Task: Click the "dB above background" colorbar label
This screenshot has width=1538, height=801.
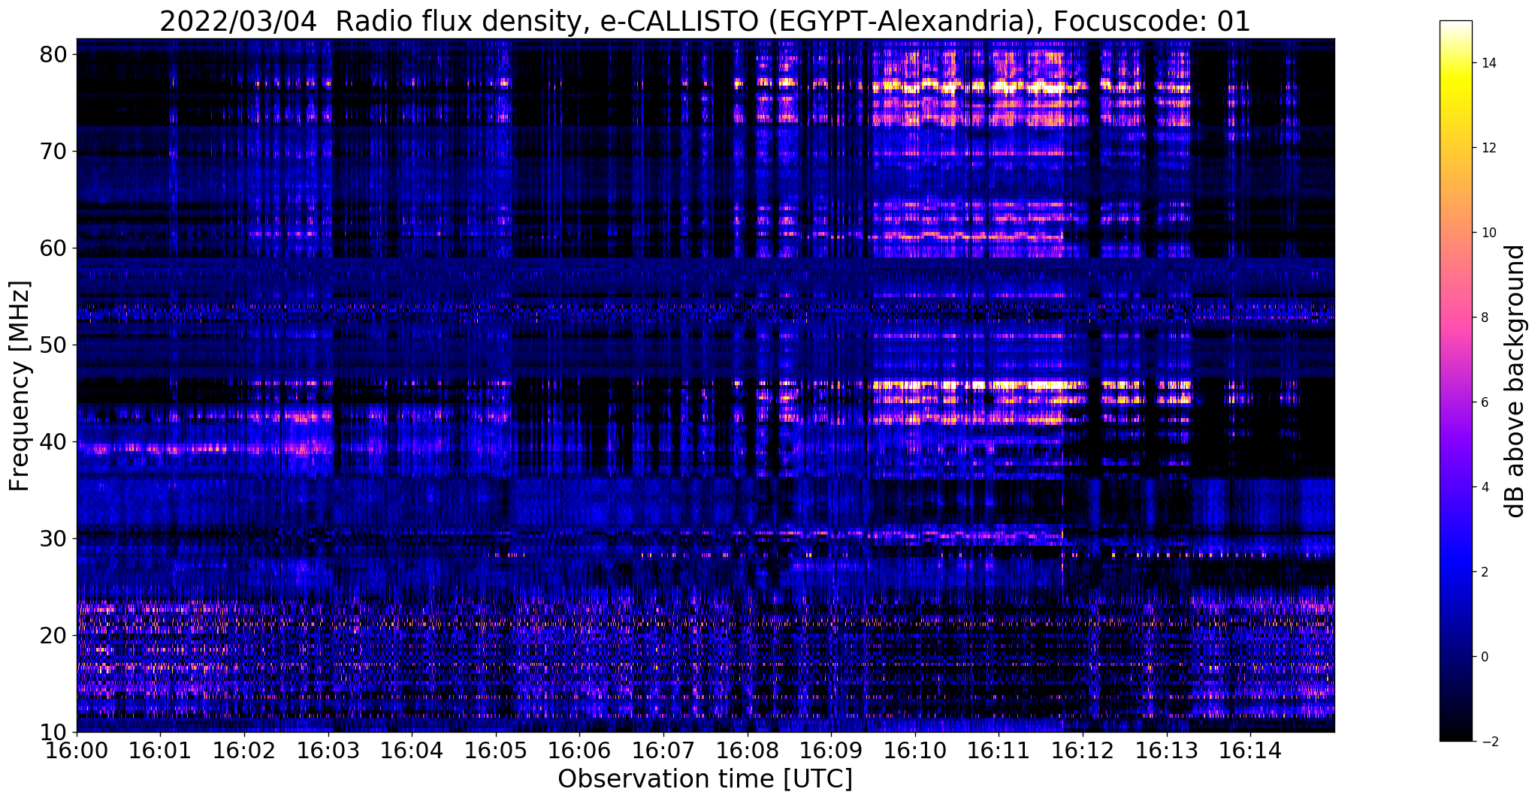Action: (x=1516, y=381)
